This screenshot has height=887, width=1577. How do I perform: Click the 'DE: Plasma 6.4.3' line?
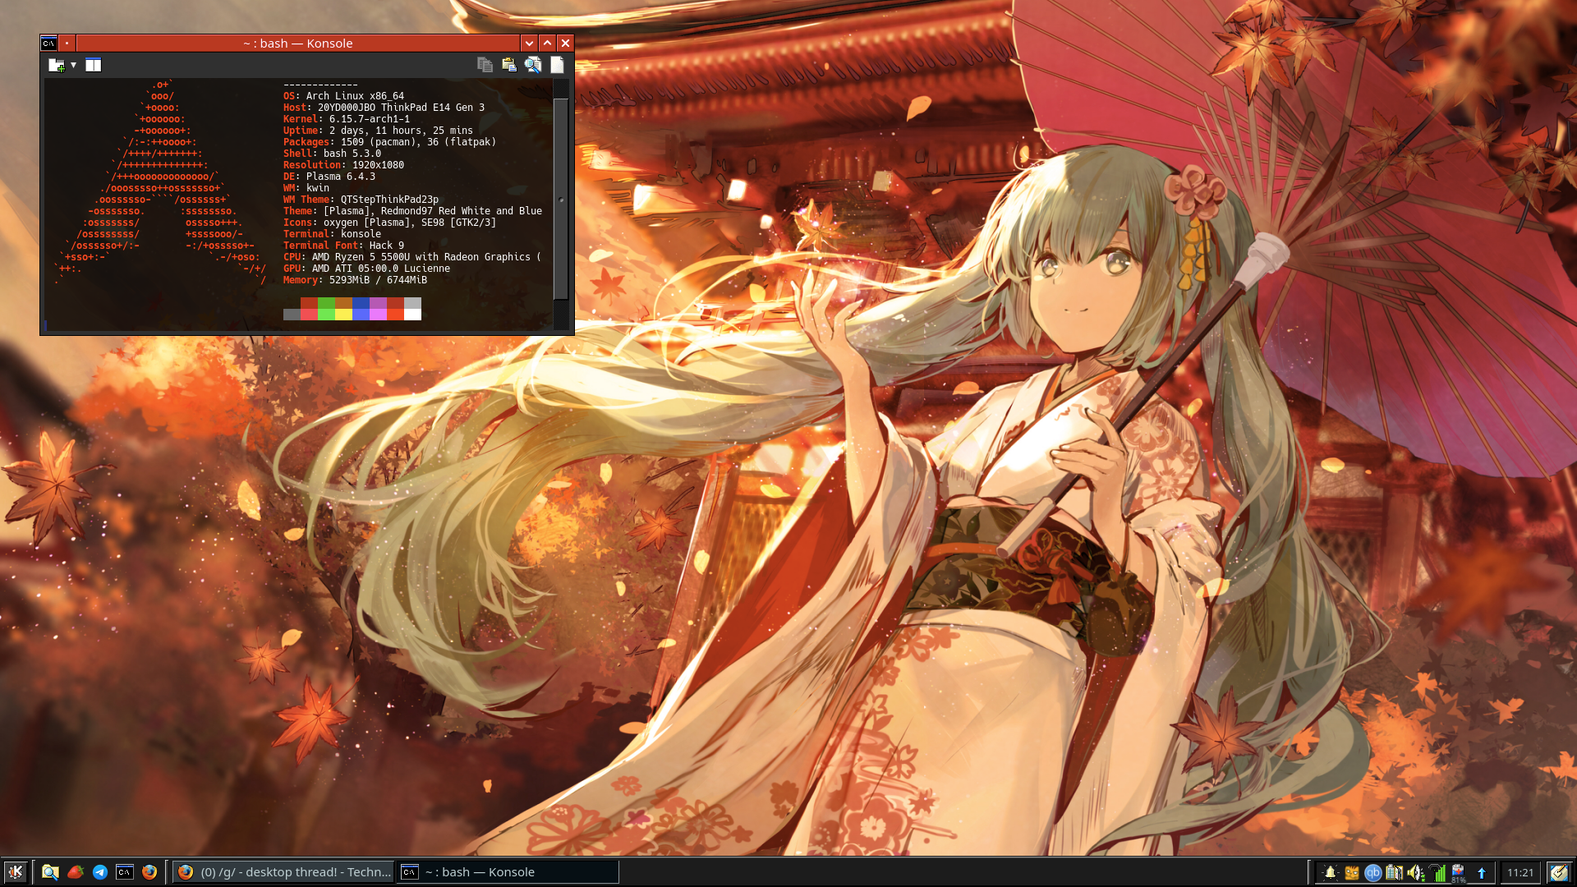(329, 177)
